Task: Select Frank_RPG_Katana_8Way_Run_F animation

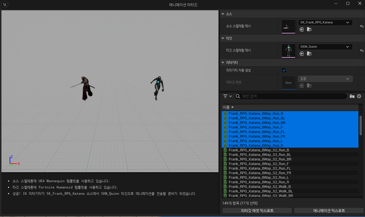Action: [x=290, y=127]
